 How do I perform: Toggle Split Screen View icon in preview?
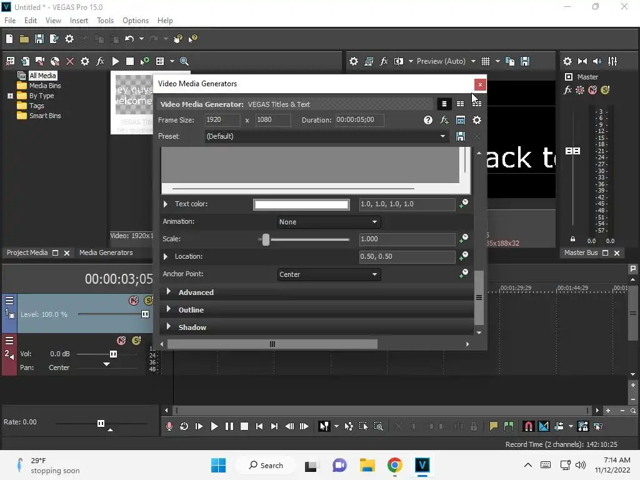point(399,61)
